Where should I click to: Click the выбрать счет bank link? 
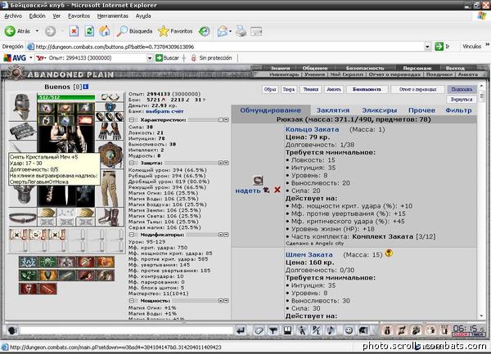164,111
